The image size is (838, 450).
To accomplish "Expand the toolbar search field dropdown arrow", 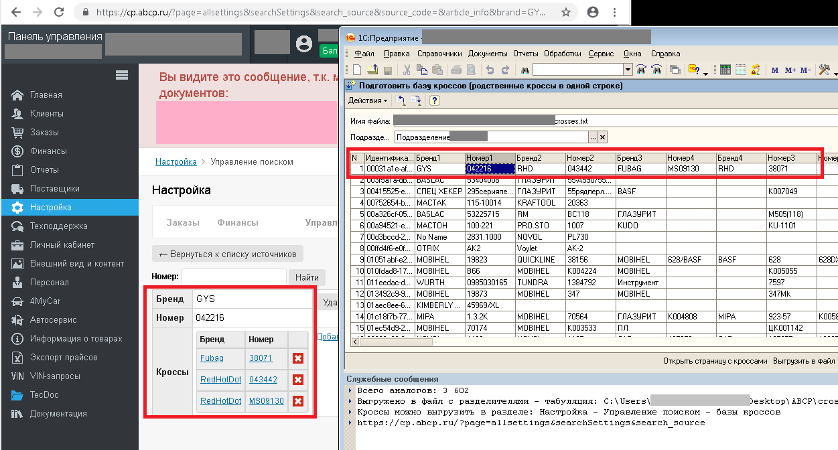I will (628, 70).
